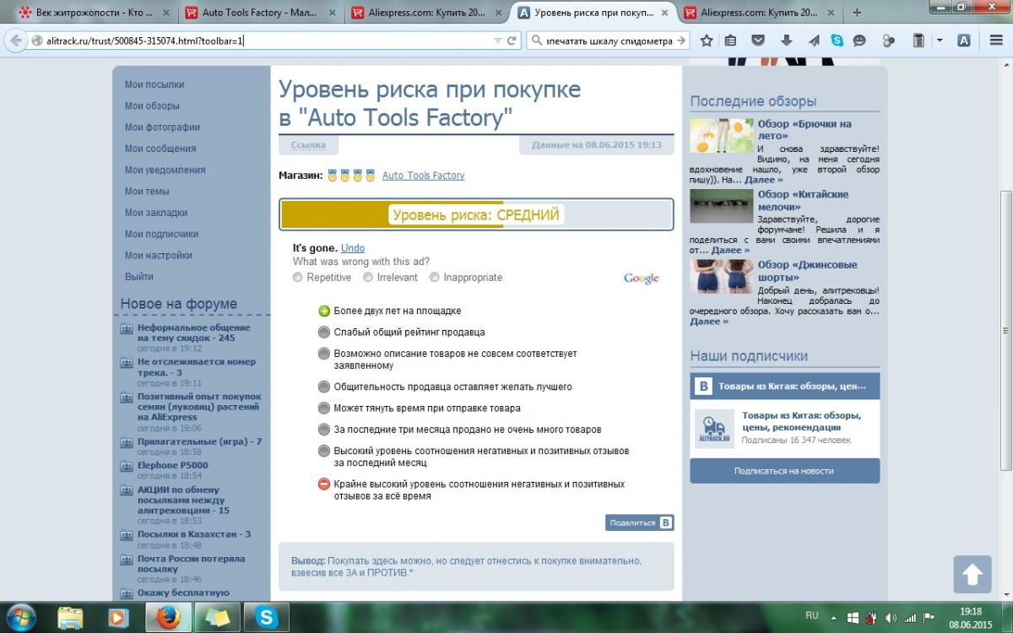
Task: Choose the Inappropriate radio option
Action: click(x=435, y=277)
